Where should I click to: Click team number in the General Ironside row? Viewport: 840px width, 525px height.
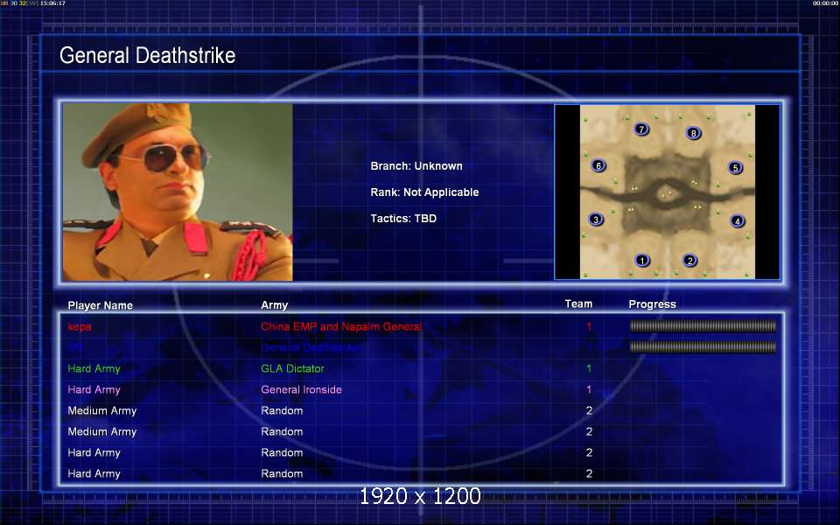point(589,389)
